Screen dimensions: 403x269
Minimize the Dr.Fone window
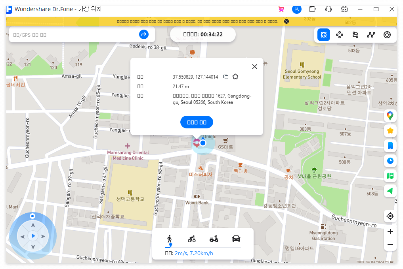click(x=360, y=9)
